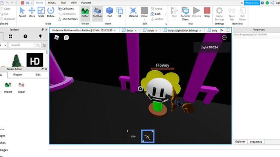Open the Script (Light30024 Editing) tab
This screenshot has height=157, width=280.
coord(183,31)
